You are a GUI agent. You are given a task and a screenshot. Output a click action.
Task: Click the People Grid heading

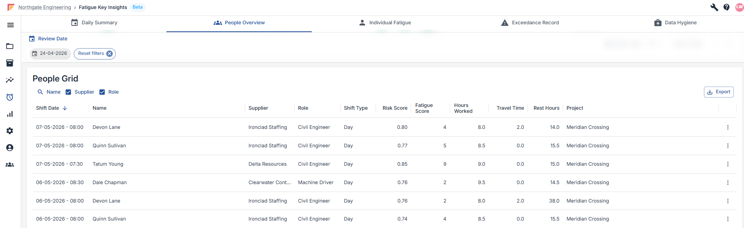click(x=55, y=79)
